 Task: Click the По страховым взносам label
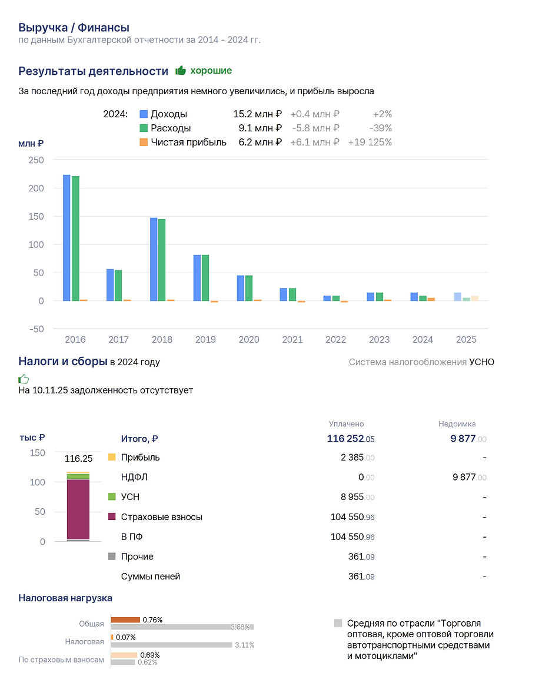point(61,660)
